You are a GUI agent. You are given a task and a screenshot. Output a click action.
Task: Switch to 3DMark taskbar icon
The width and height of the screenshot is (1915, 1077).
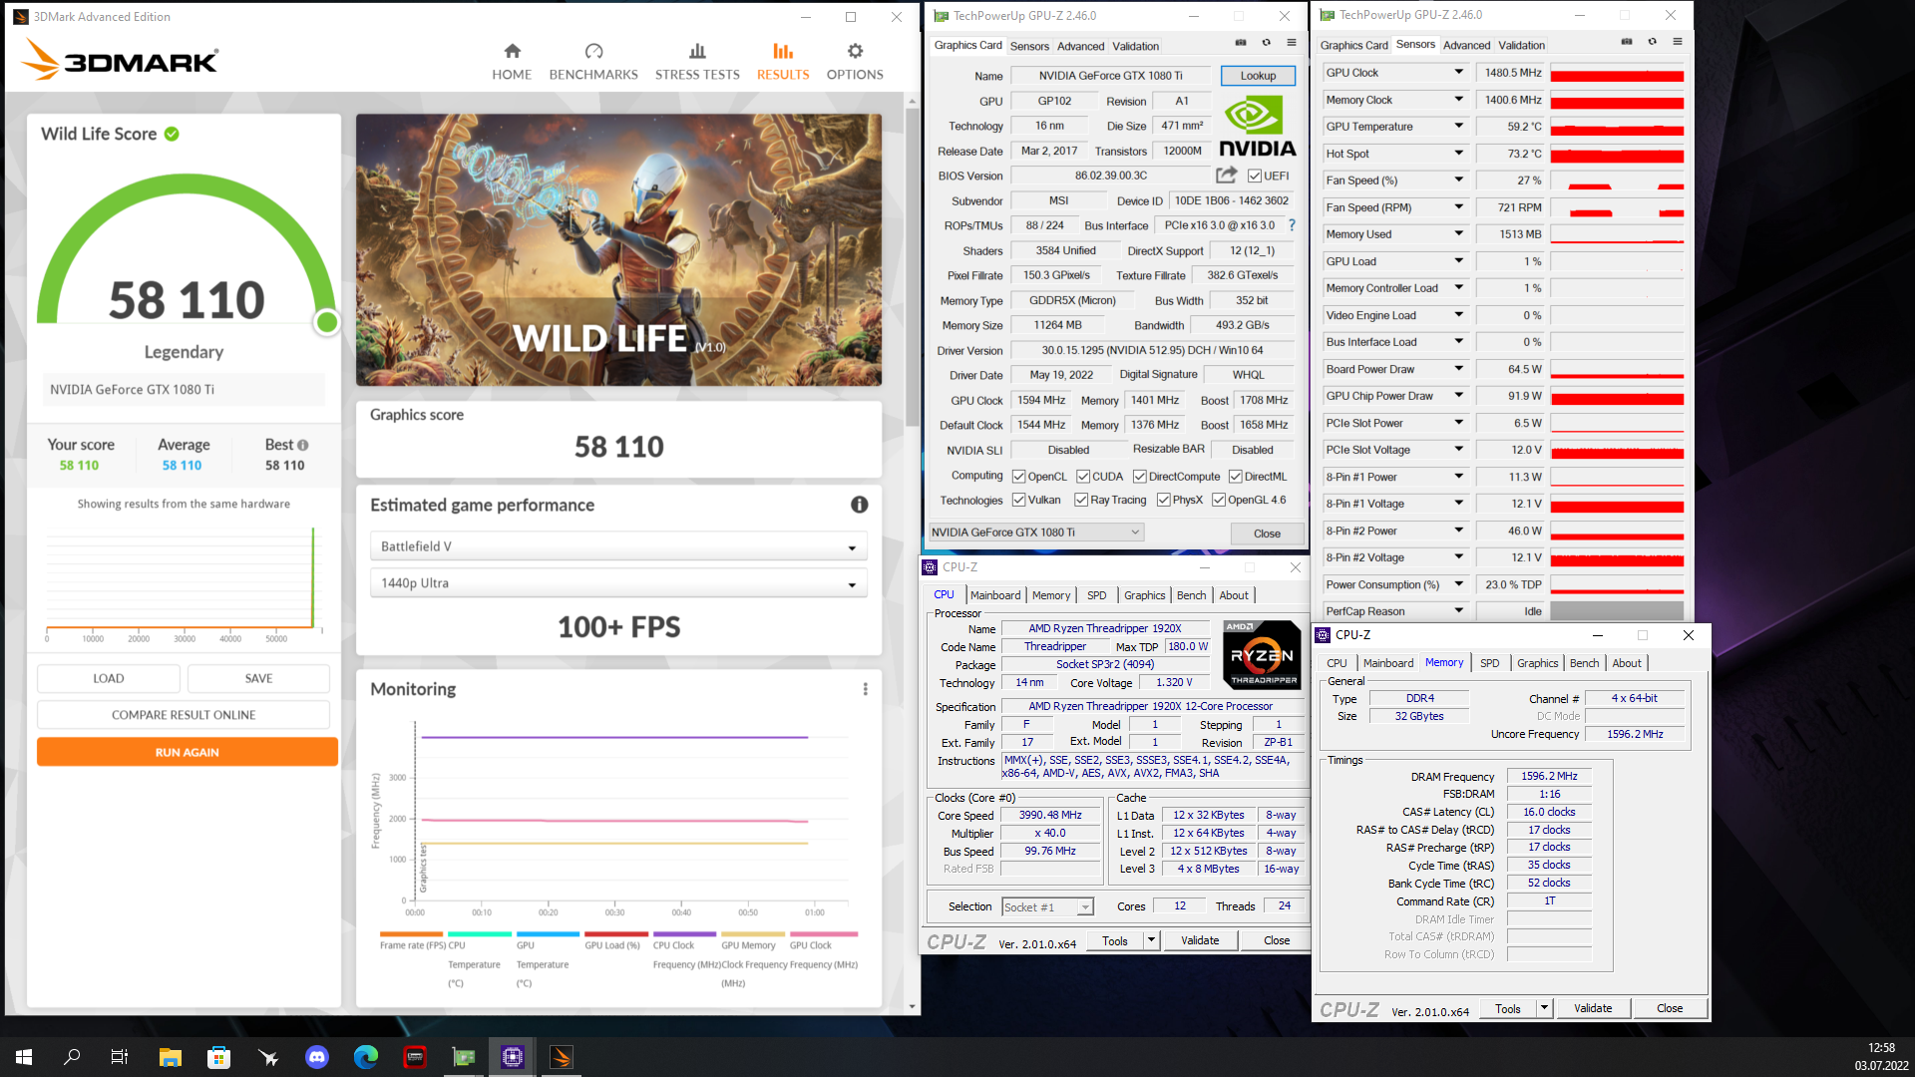(562, 1057)
